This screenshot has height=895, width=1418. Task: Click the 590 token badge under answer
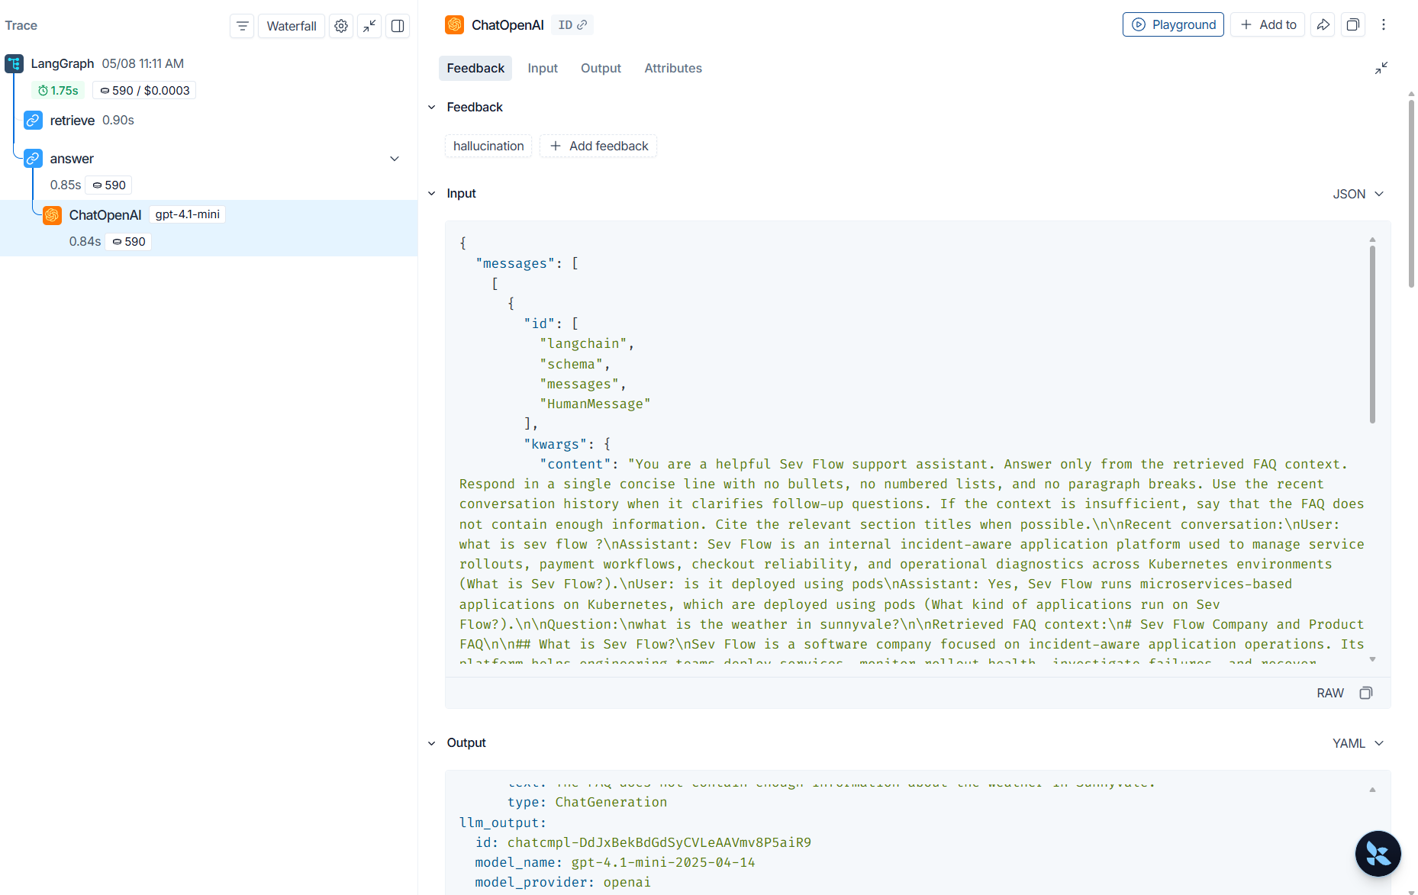coord(109,185)
